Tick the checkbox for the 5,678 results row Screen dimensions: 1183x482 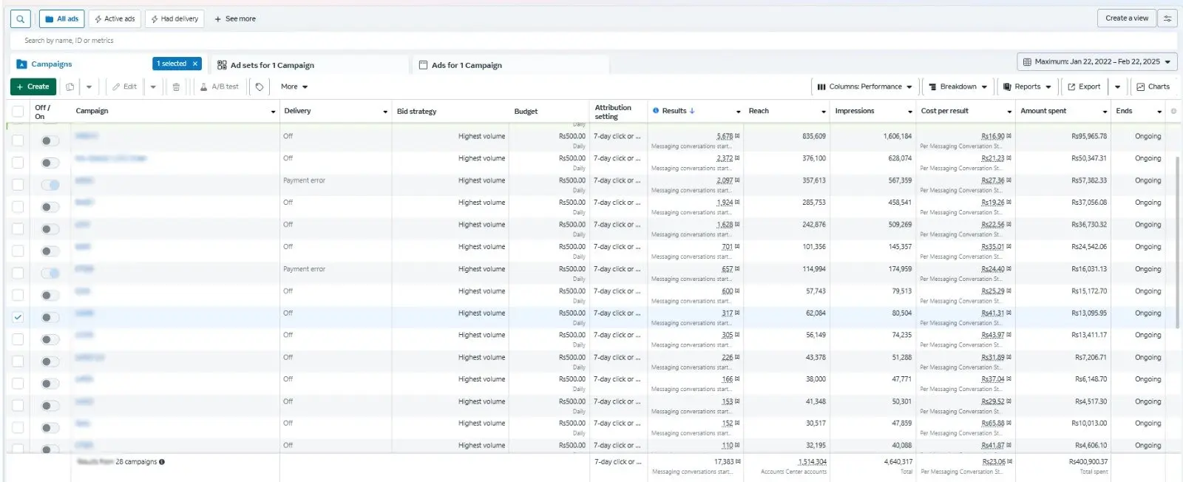pos(18,140)
